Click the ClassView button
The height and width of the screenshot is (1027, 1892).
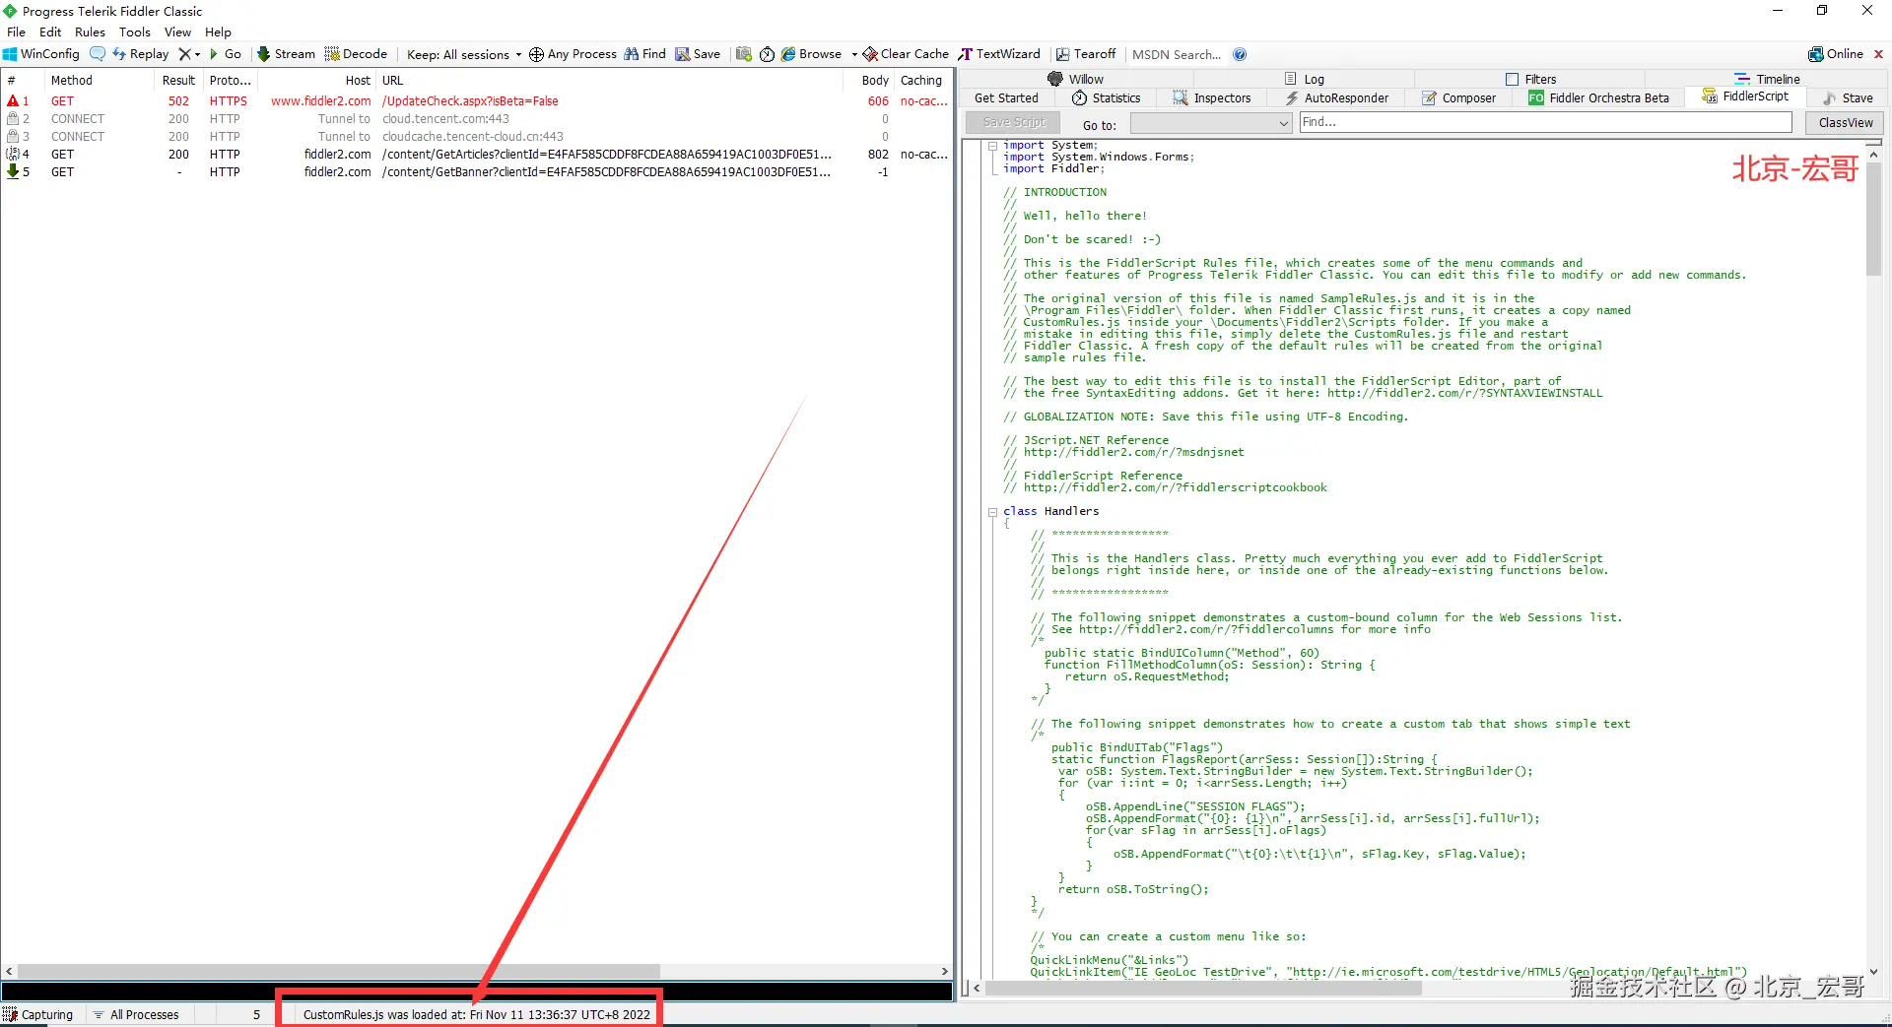pyautogui.click(x=1845, y=122)
